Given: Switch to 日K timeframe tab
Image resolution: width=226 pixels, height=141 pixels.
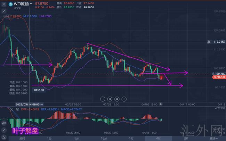Looking at the screenshot, I should point(186,139).
